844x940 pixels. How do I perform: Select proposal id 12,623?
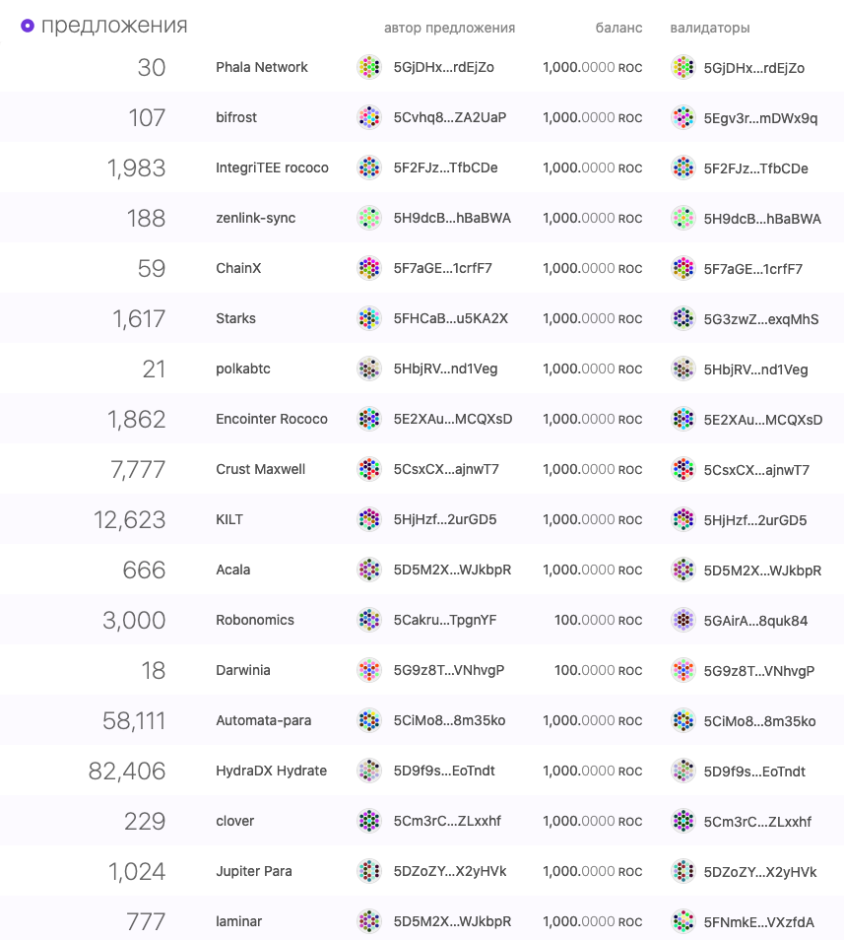click(x=129, y=519)
